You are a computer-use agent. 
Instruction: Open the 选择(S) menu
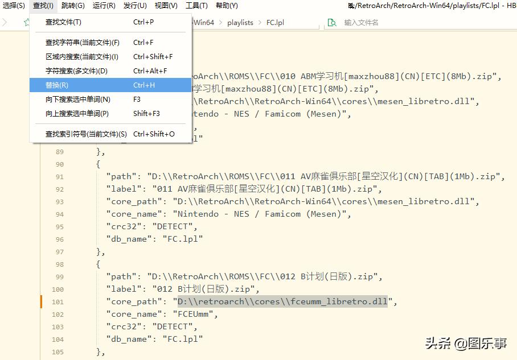pos(13,6)
